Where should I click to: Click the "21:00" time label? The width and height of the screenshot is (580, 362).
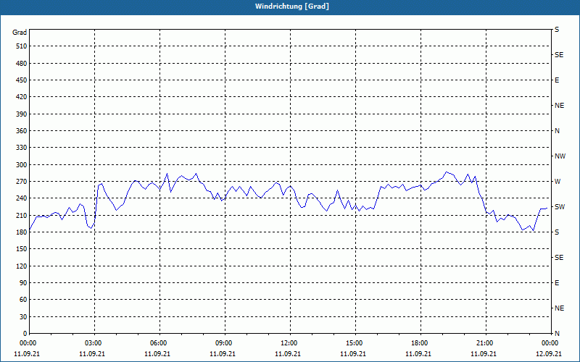click(x=484, y=343)
